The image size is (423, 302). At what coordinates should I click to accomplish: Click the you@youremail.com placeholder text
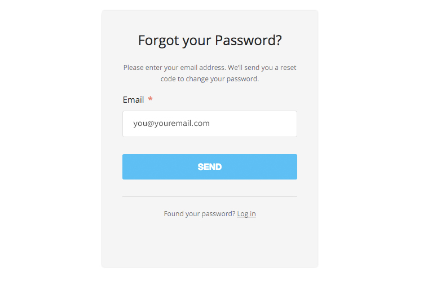click(x=171, y=123)
